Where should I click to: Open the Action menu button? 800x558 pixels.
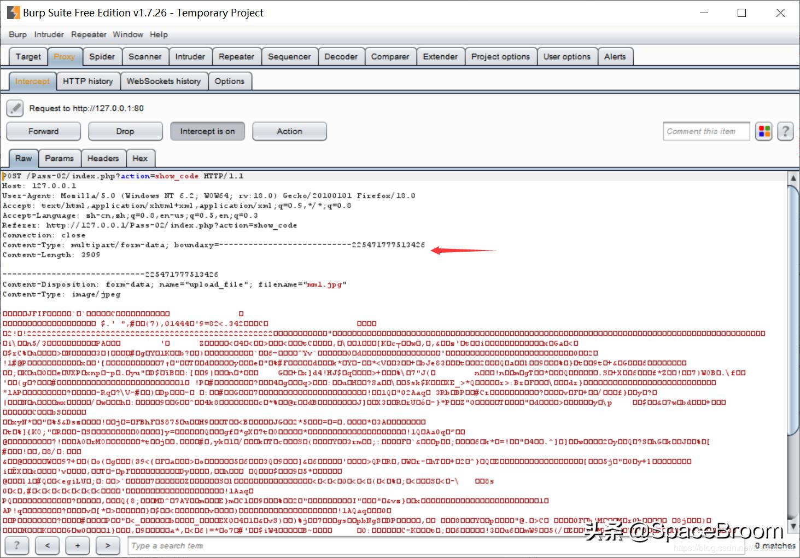290,131
